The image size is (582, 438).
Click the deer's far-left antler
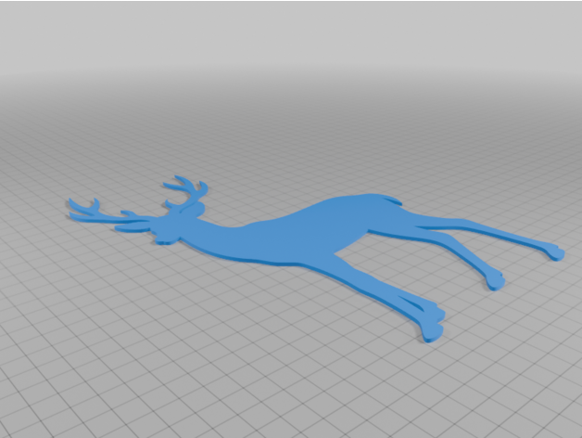click(83, 208)
